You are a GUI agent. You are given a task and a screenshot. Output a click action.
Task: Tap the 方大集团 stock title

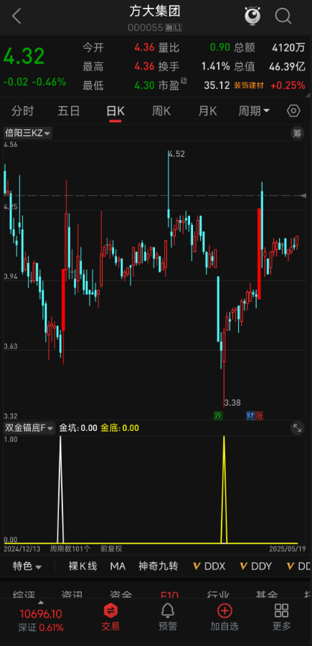pyautogui.click(x=155, y=11)
